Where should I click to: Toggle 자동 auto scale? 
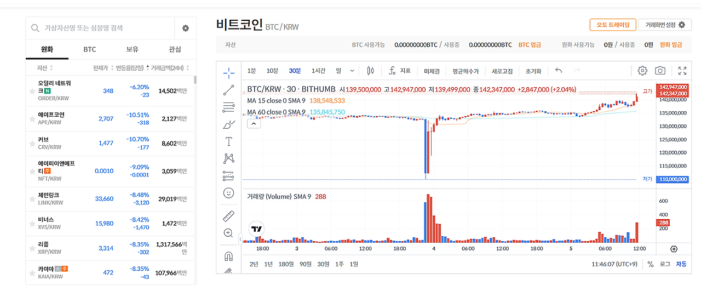[x=681, y=264]
